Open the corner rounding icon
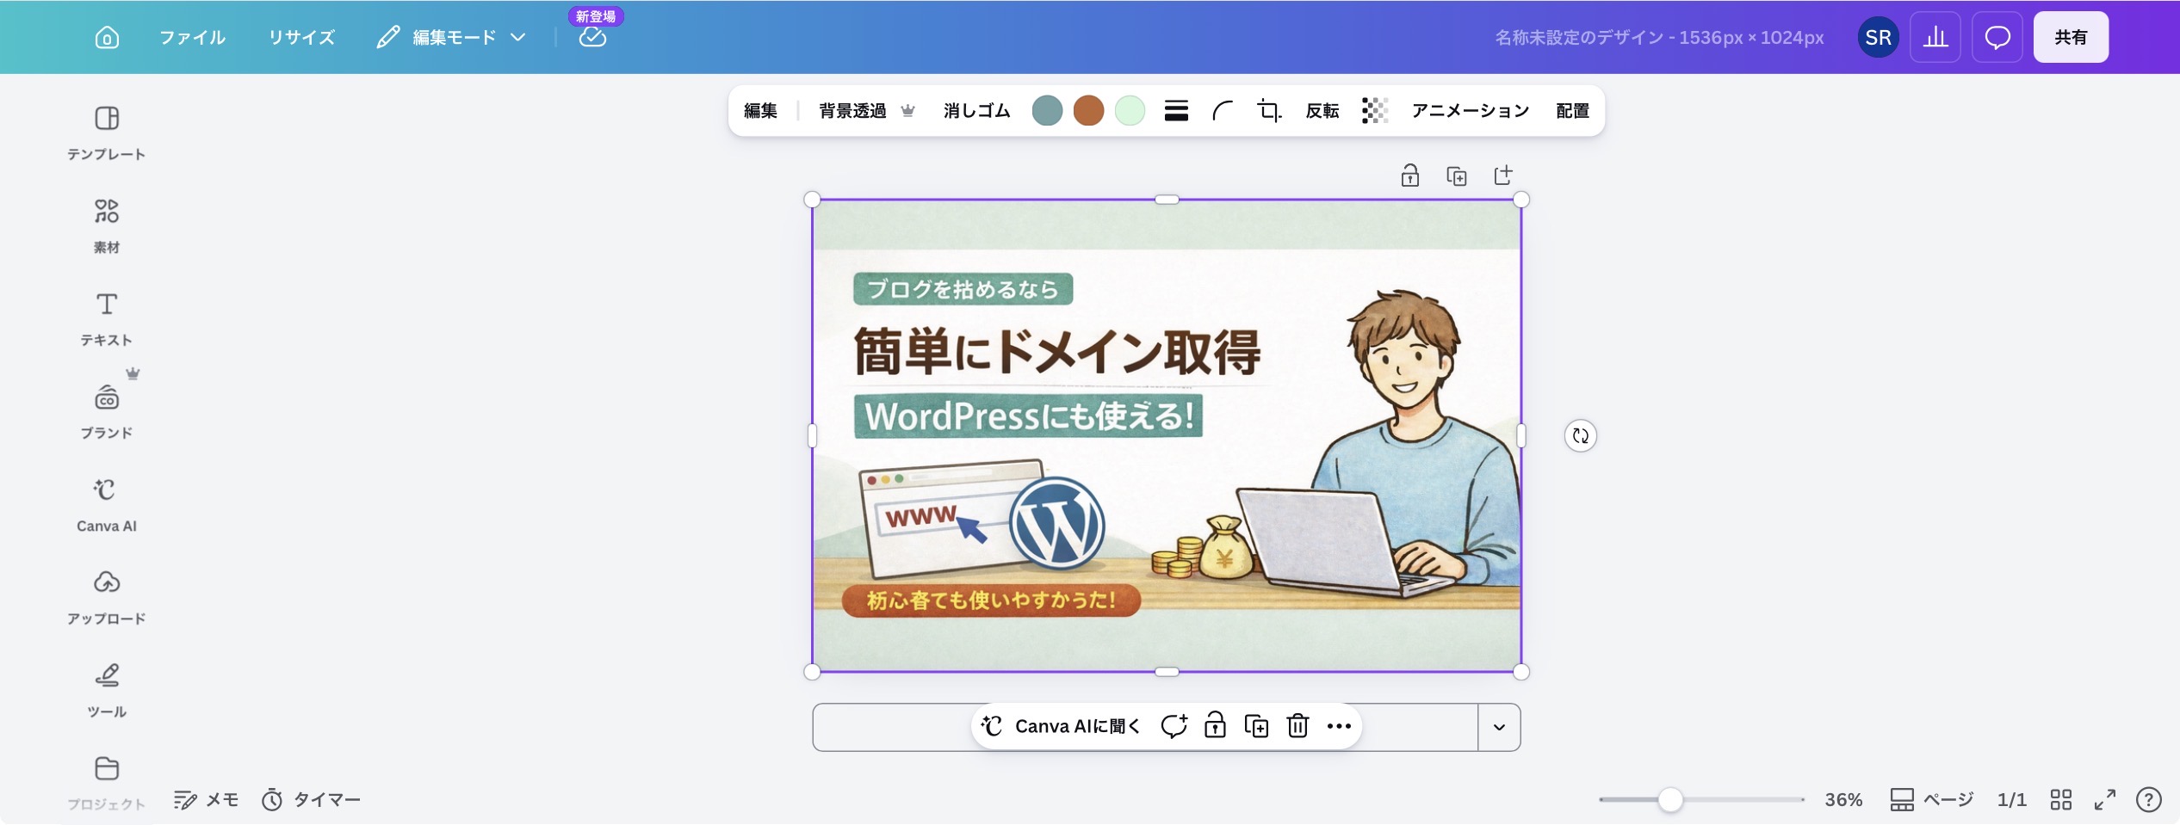The image size is (2180, 825). click(1223, 110)
